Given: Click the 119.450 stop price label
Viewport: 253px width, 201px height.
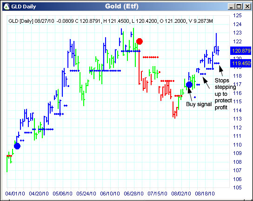Looking at the screenshot, I should (240, 63).
